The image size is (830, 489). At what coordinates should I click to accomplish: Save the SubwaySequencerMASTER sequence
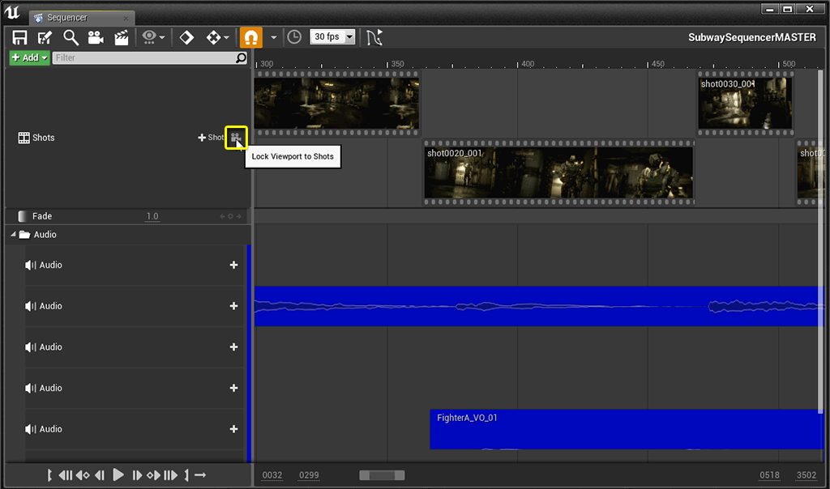tap(19, 36)
